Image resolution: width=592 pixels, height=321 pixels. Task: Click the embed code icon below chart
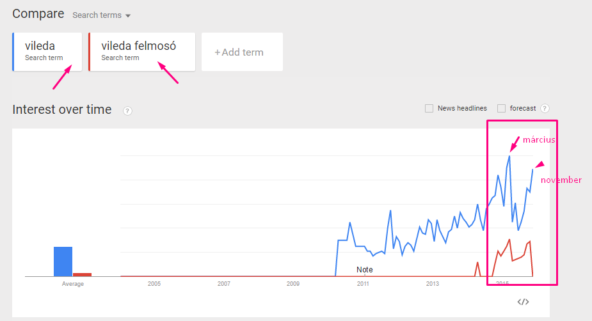tap(523, 302)
